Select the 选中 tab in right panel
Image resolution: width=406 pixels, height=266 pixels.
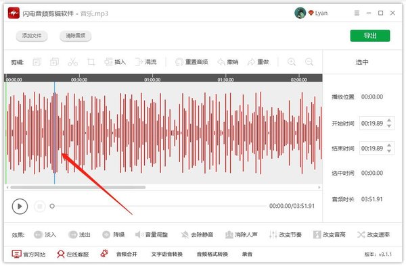click(362, 62)
